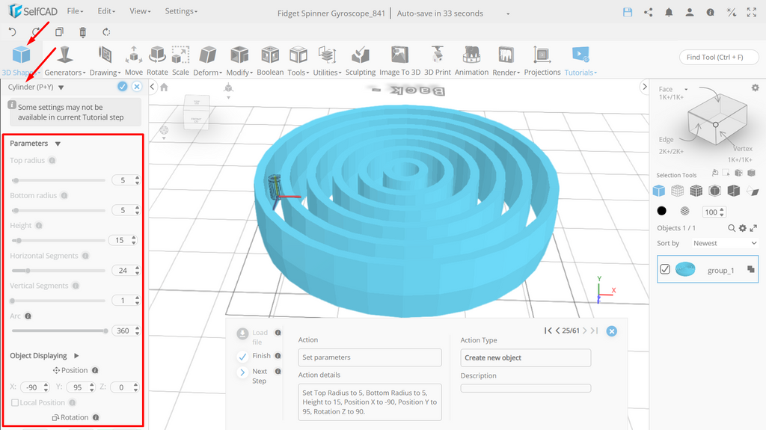766x430 pixels.
Task: Open panel settings gear icon
Action: tap(756, 88)
